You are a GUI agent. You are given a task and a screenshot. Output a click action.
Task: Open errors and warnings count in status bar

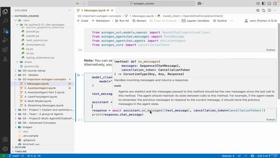click(34, 156)
